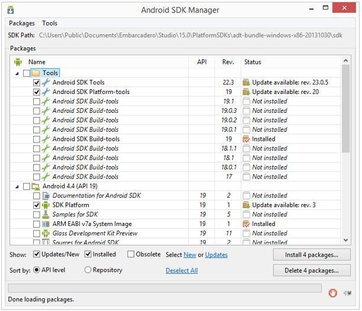This screenshot has width=362, height=311.
Task: Collapse the Tools tree group
Action: (x=17, y=73)
